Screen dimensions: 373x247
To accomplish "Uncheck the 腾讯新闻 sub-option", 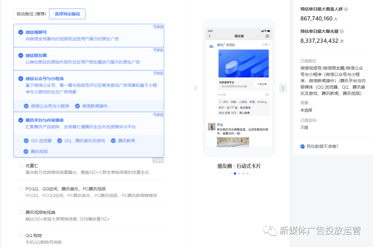I will (113, 141).
